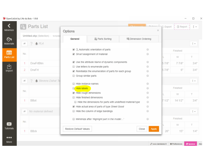Switch to the Parts Sorting tab

click(103, 39)
